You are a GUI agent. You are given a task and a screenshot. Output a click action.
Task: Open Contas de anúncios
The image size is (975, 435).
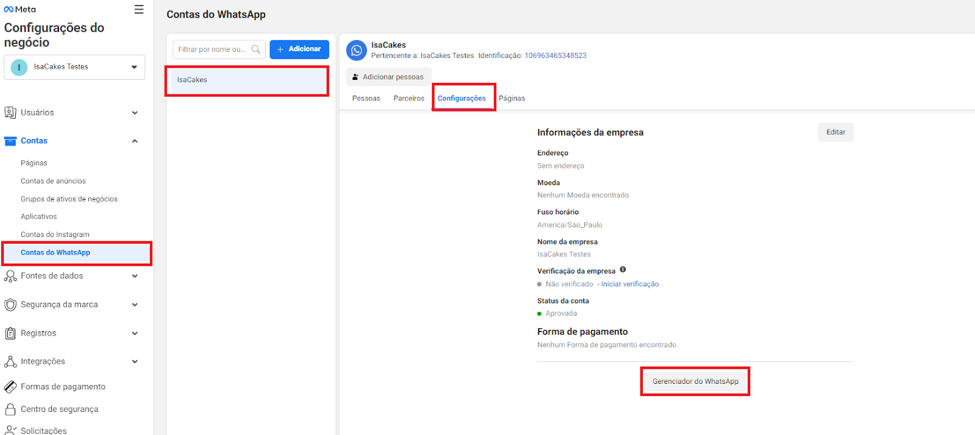pyautogui.click(x=53, y=181)
